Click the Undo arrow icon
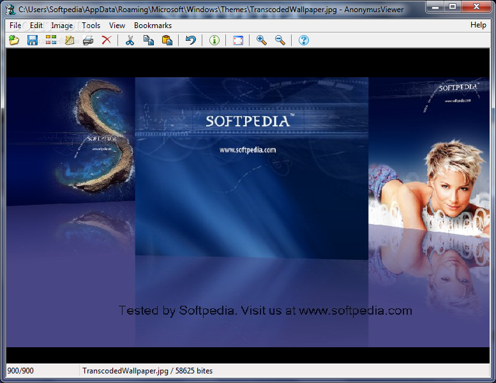Viewport: 496px width, 383px height. 191,40
